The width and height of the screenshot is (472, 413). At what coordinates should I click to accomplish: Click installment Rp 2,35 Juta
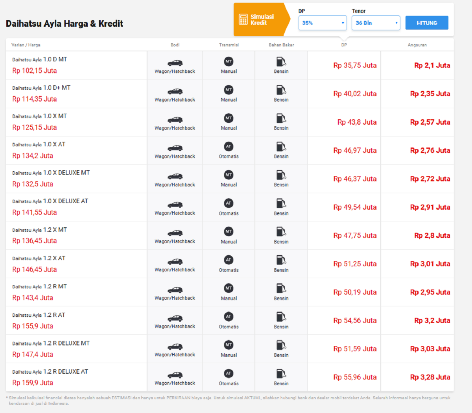pos(430,94)
